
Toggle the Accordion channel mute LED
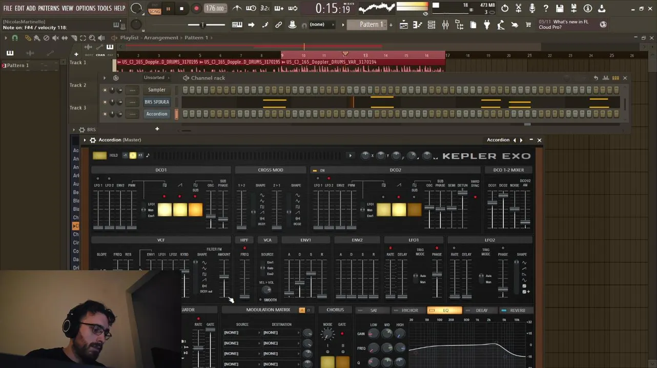(105, 114)
